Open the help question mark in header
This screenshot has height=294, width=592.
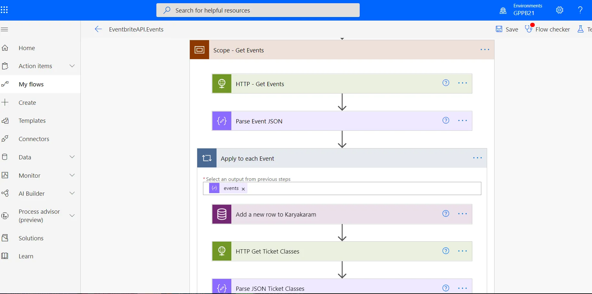[x=580, y=10]
